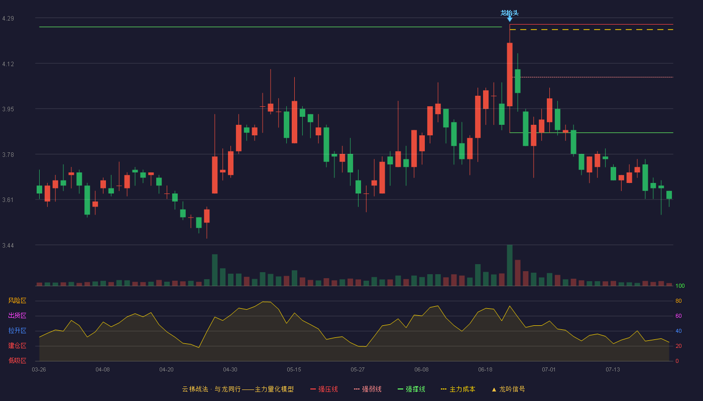This screenshot has width=703, height=401.
Task: Click the green 强撑线 support line on the chart
Action: click(591, 133)
